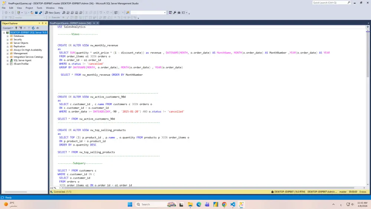Open File Explorer from the taskbar

pyautogui.click(x=190, y=204)
